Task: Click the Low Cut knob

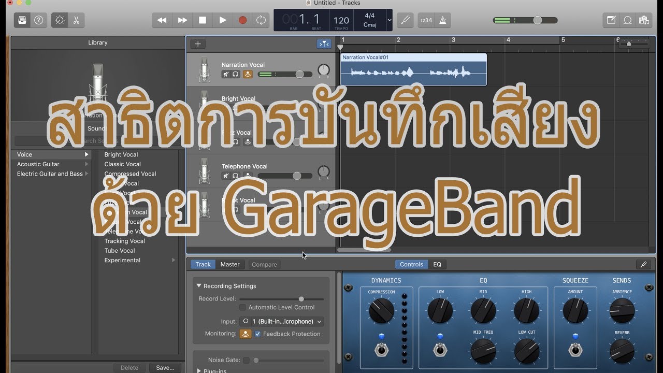Action: click(526, 351)
